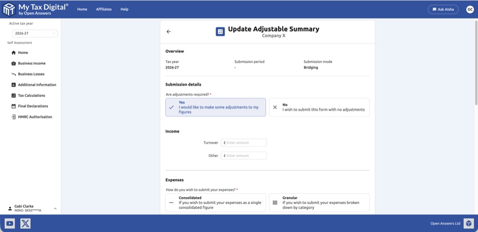This screenshot has width=478, height=232.
Task: Open the Help navigation item
Action: click(124, 10)
